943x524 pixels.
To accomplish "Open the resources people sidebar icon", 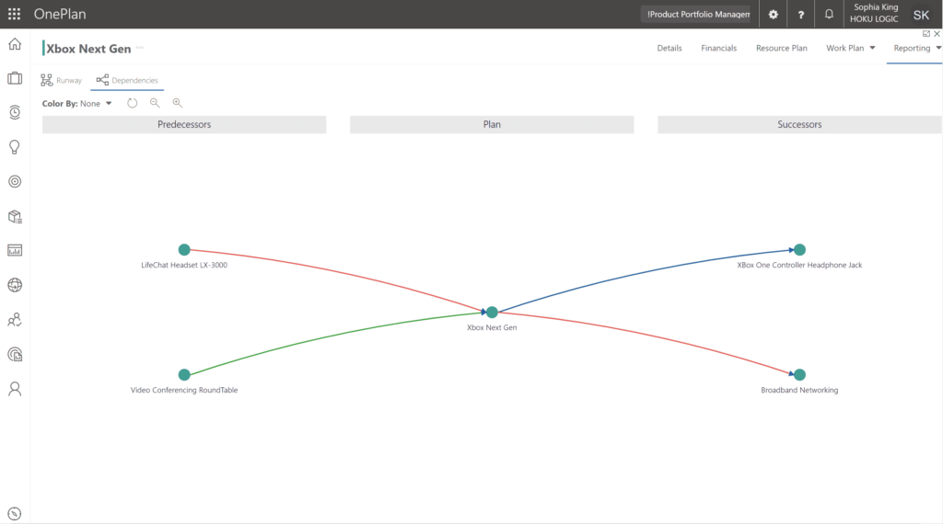I will point(15,320).
